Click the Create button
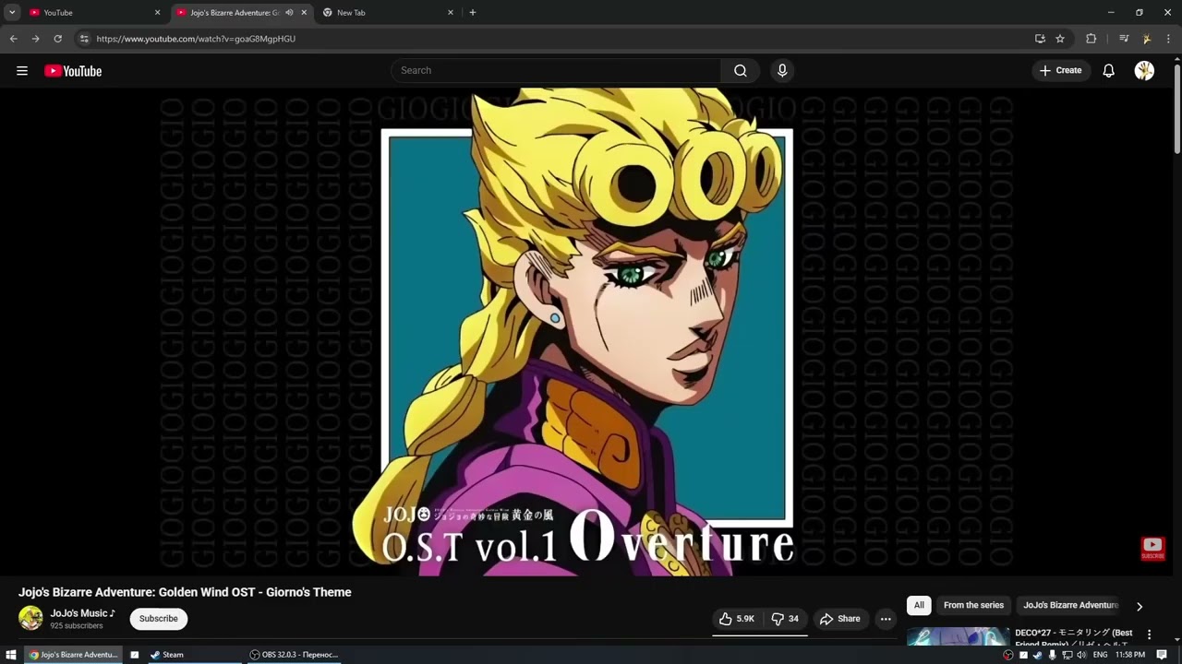The width and height of the screenshot is (1182, 664). click(x=1060, y=70)
